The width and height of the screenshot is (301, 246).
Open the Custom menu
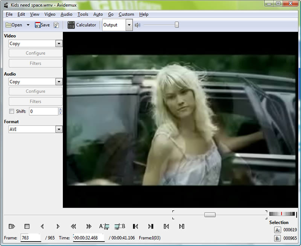pyautogui.click(x=126, y=14)
